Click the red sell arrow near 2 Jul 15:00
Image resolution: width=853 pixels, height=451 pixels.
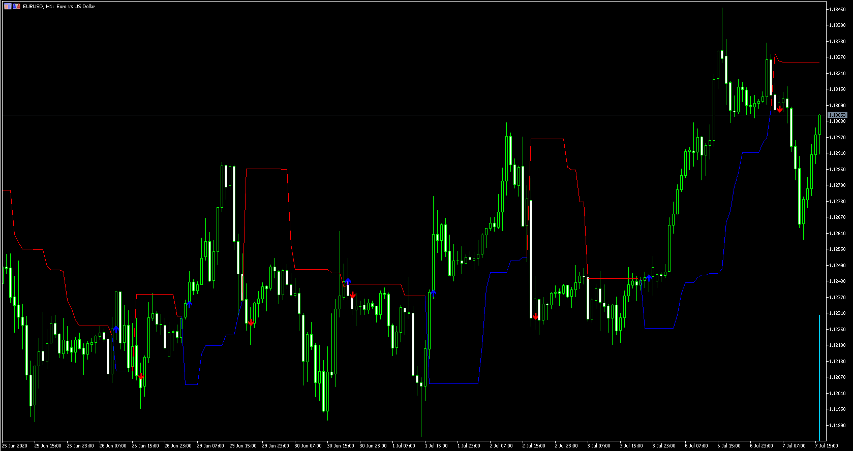coord(535,316)
